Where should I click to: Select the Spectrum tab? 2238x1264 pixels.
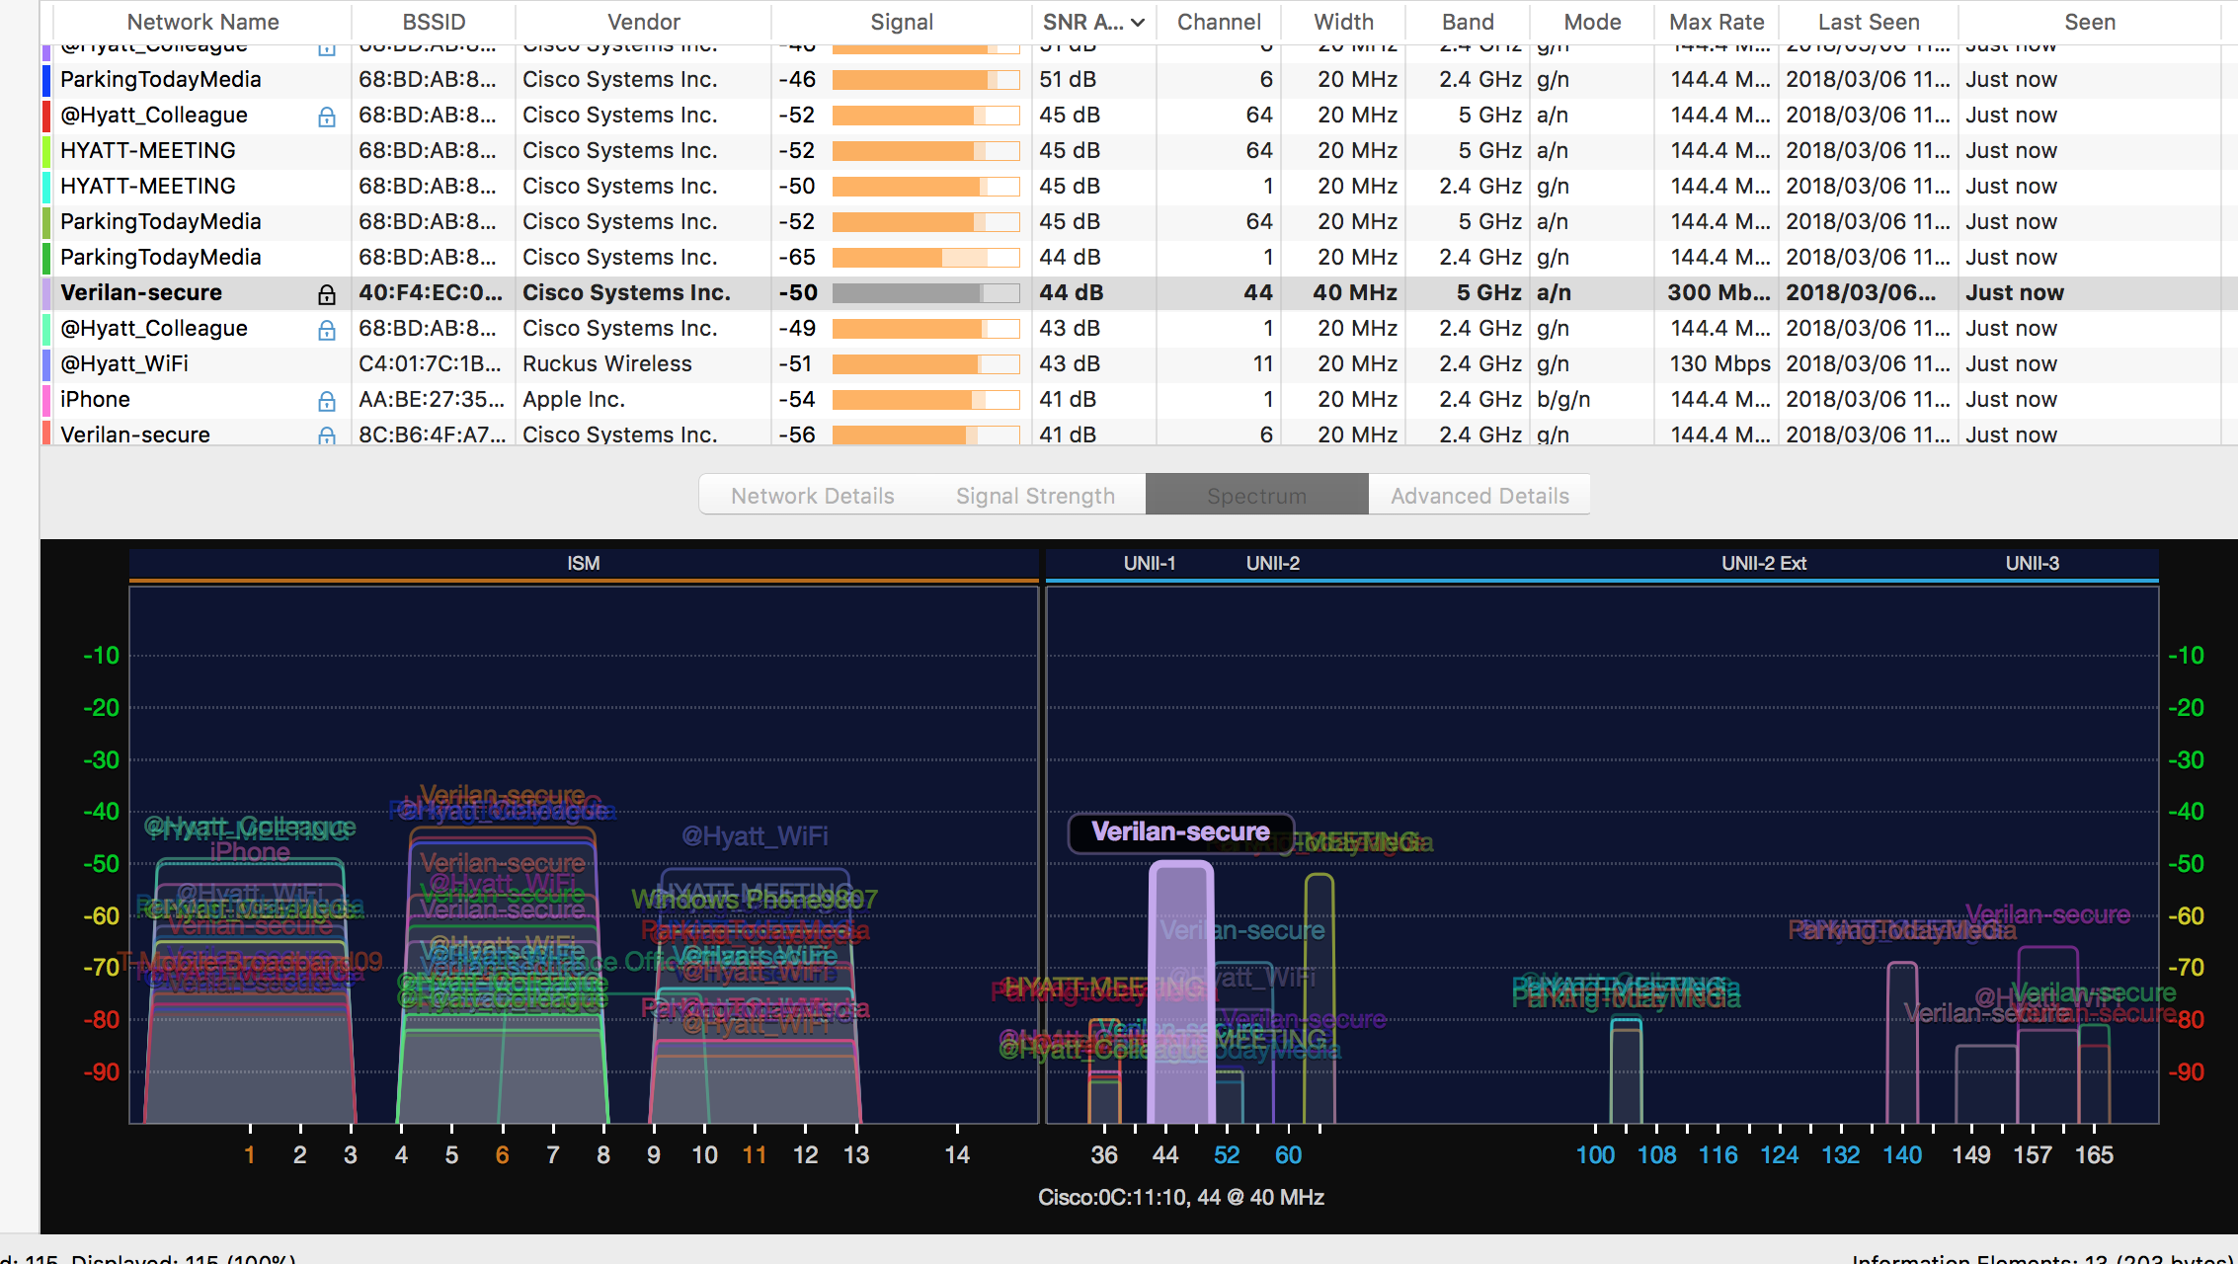pos(1256,496)
